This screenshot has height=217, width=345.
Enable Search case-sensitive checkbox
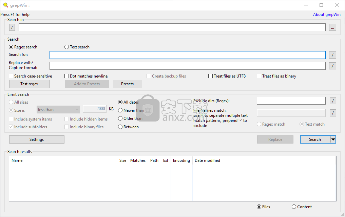[x=31, y=76]
